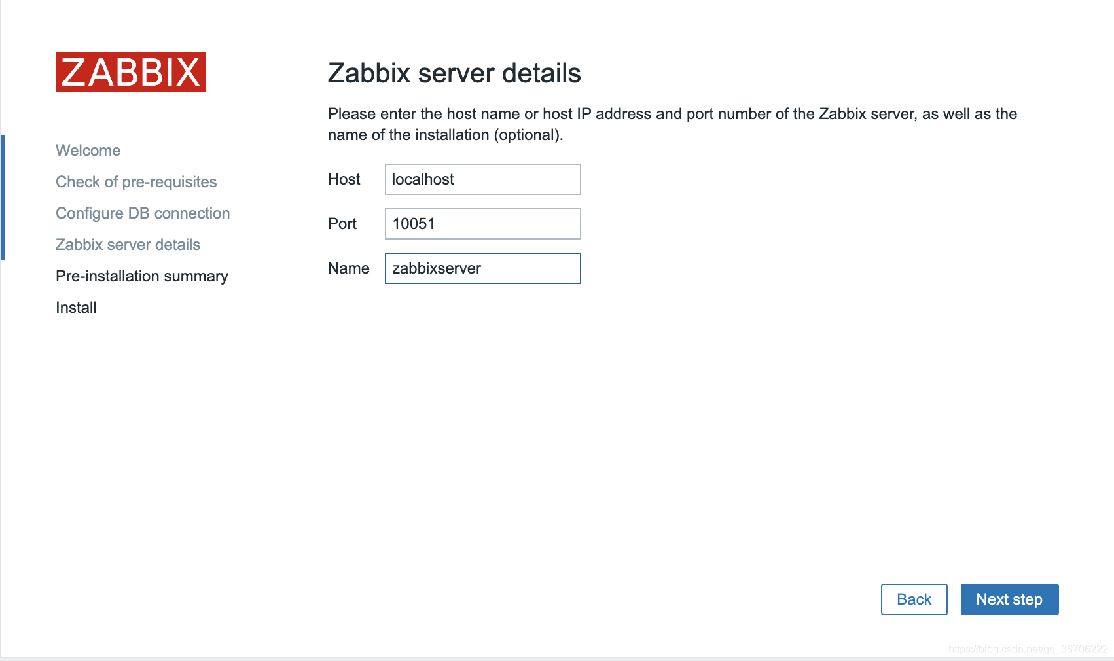
Task: Focus the Host field containing localhost
Action: coord(483,179)
